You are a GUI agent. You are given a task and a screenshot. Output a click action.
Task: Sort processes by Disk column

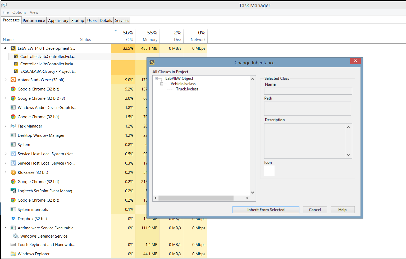click(x=171, y=36)
